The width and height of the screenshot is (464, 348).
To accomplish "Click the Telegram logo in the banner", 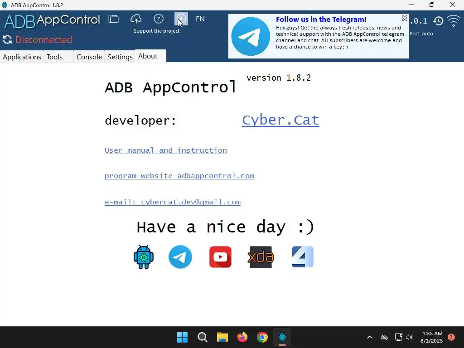I will pyautogui.click(x=250, y=36).
